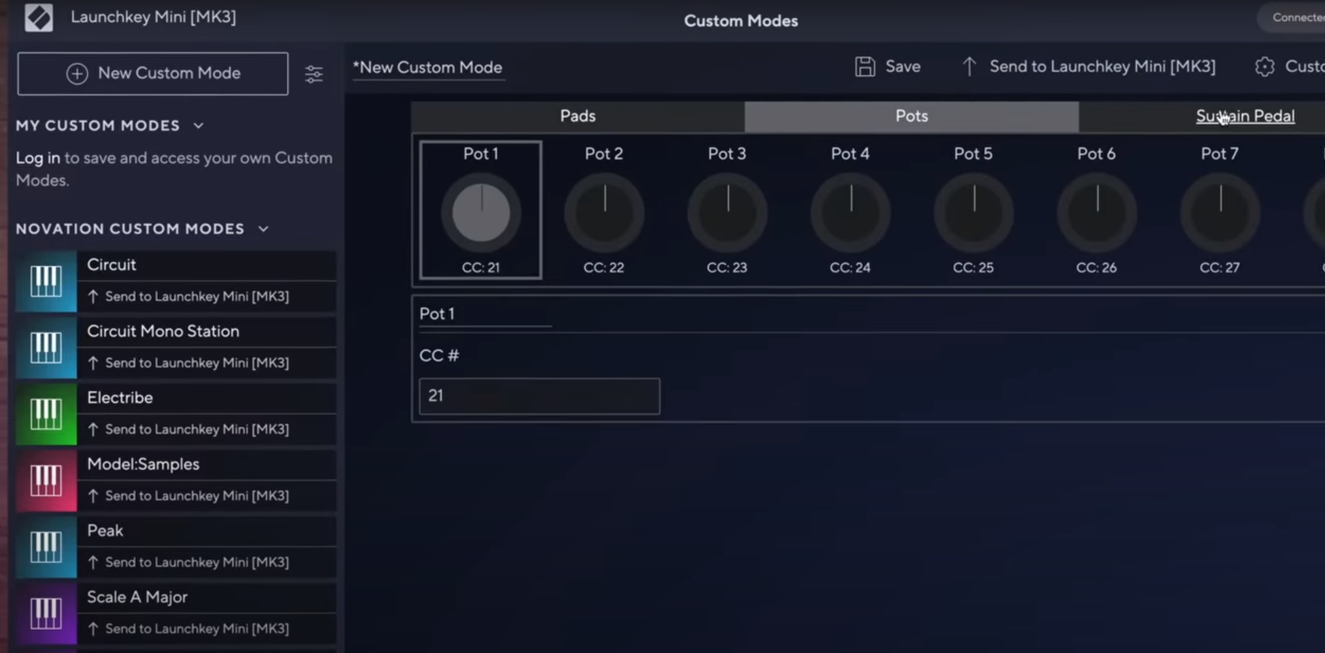The width and height of the screenshot is (1325, 653).
Task: Click the gear settings icon in top toolbar
Action: [x=1265, y=67]
